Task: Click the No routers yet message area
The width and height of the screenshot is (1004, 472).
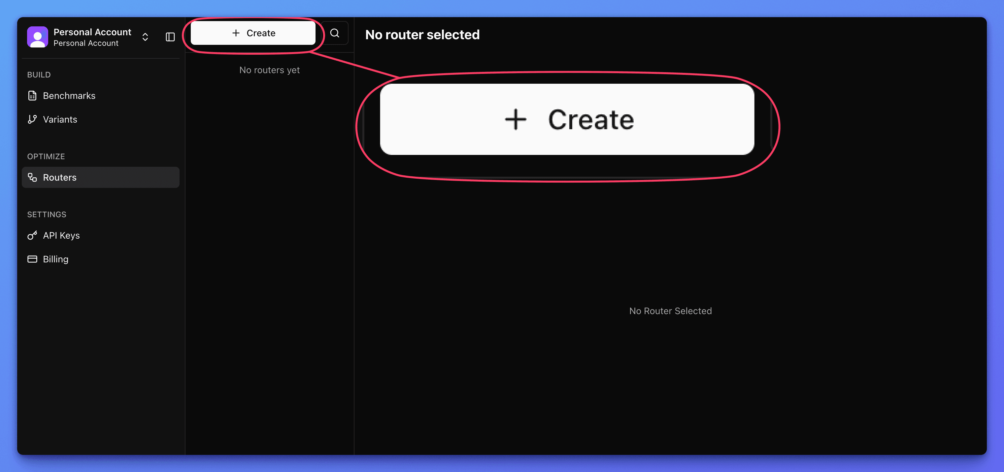Action: tap(269, 70)
